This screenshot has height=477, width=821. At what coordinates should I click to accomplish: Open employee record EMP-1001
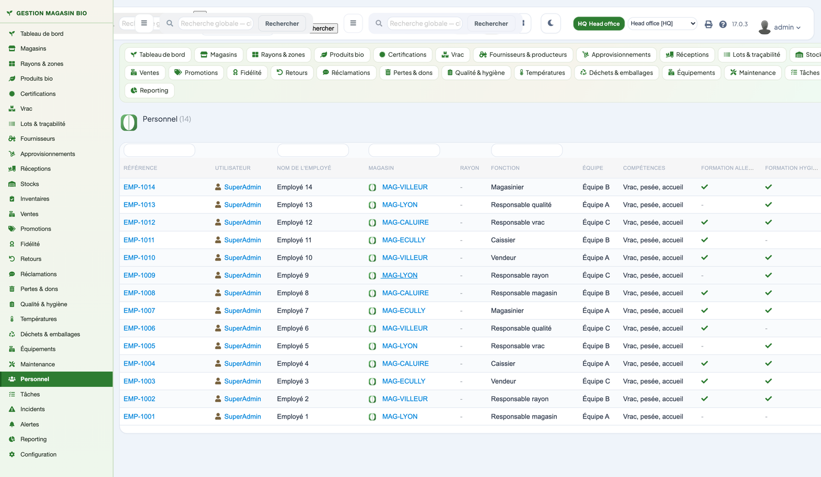click(x=139, y=417)
